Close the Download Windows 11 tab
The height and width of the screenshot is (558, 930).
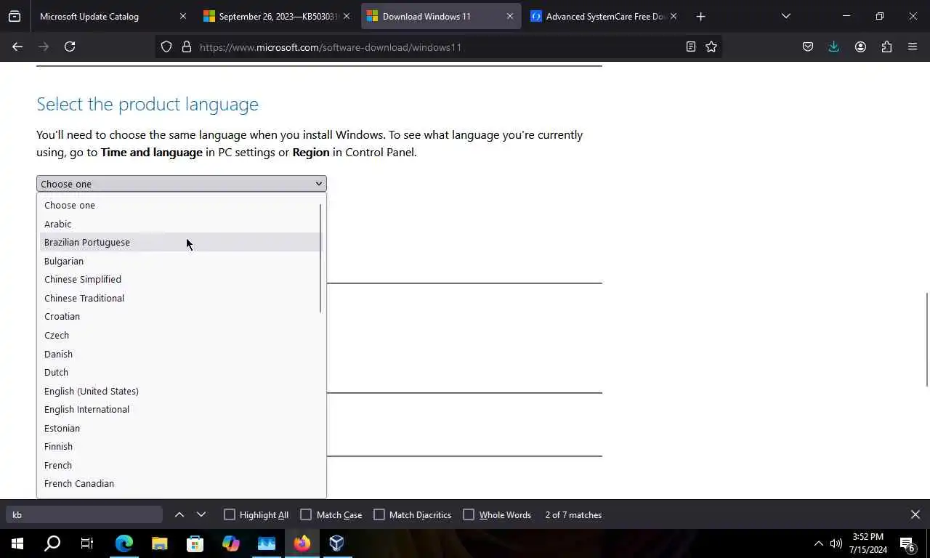tap(509, 16)
